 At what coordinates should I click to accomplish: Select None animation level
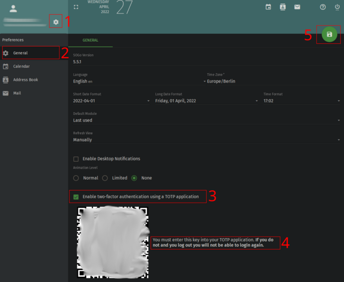(x=134, y=178)
